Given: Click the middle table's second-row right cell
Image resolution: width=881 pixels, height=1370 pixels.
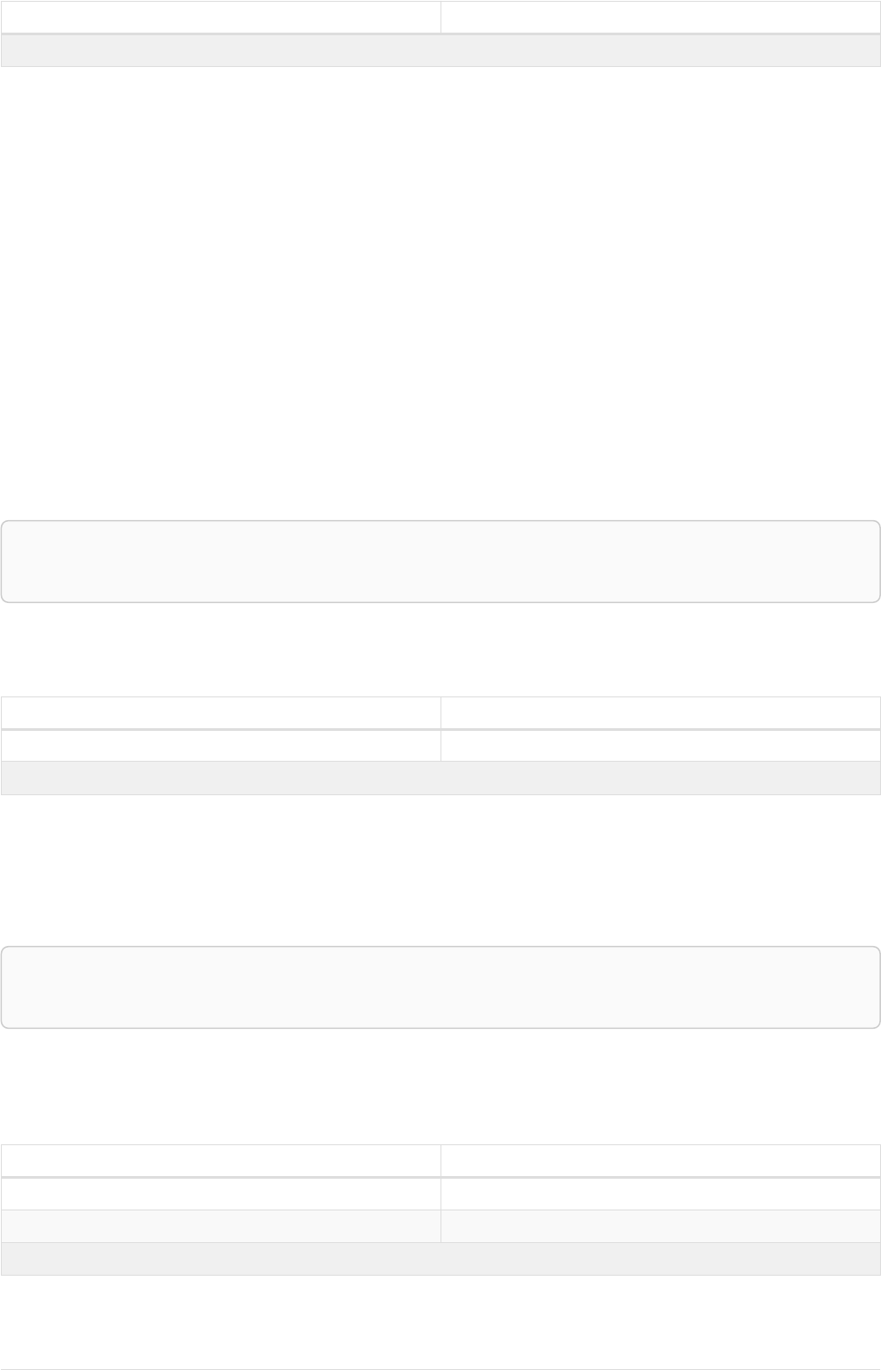Looking at the screenshot, I should click(660, 746).
